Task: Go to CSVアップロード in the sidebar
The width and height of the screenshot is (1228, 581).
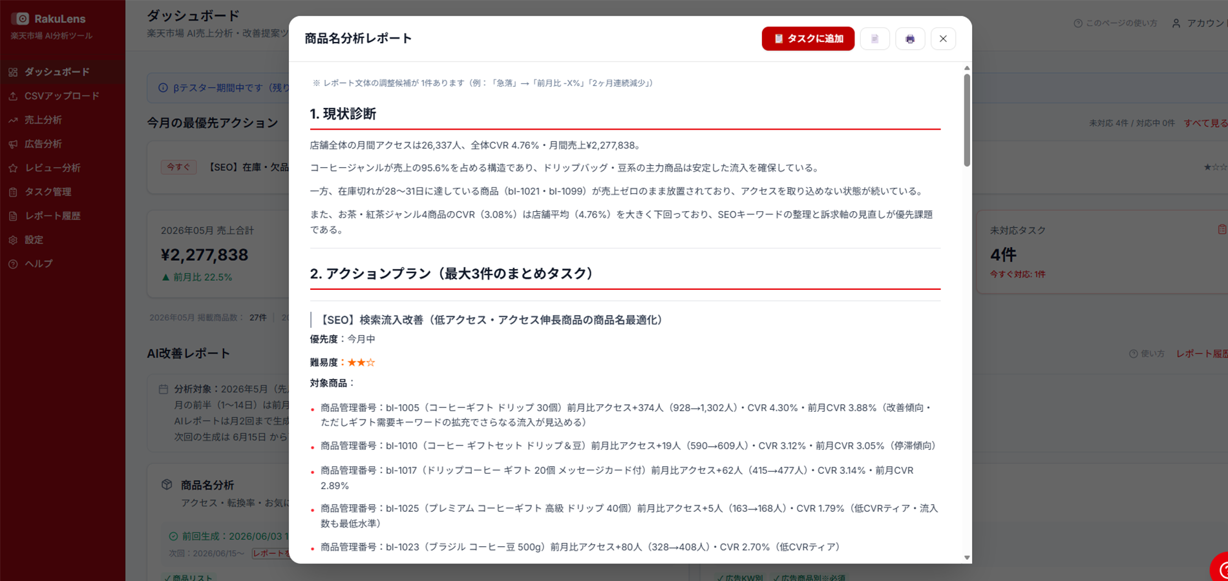Action: pos(63,96)
